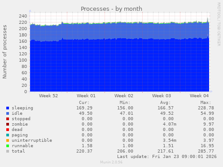Click sleeping average value 166.57
Image resolution: width=223 pixels, height=167 pixels.
pos(166,108)
